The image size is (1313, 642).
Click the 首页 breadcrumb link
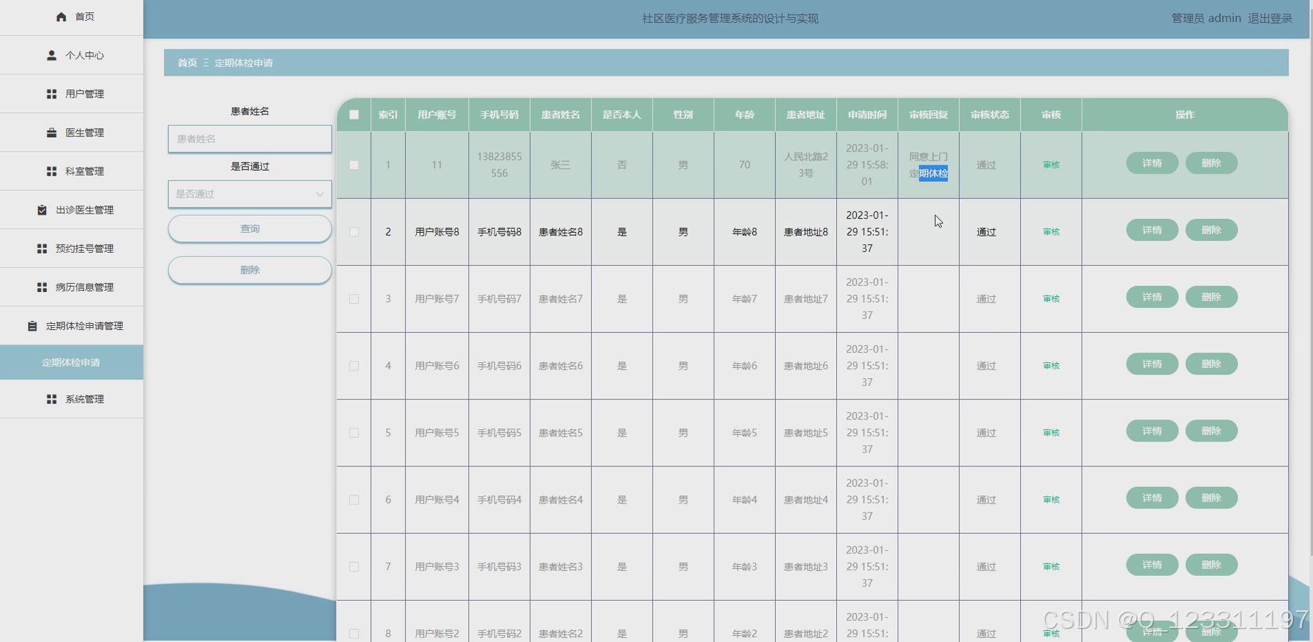pos(187,63)
